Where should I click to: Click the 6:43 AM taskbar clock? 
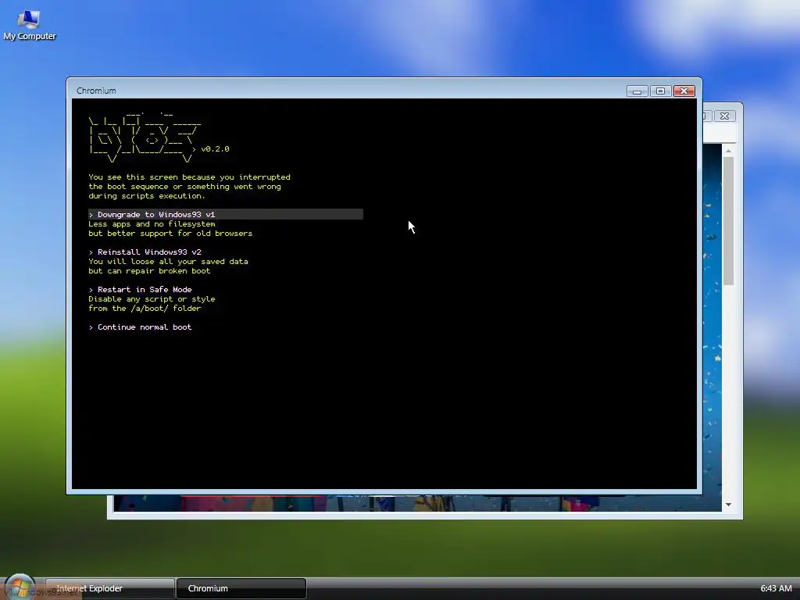[x=776, y=588]
